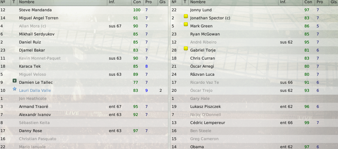Click the injury icon beside Damien Le Tallec
The width and height of the screenshot is (338, 149).
click(15, 81)
